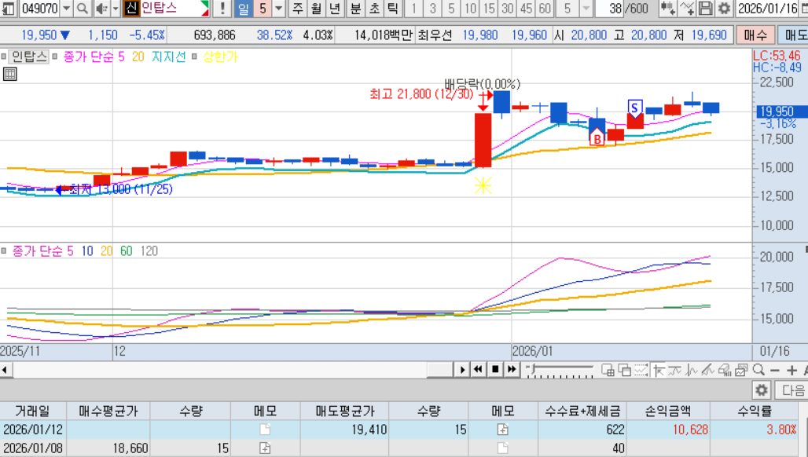The width and height of the screenshot is (808, 457).
Task: Choose the 15 interval preset button
Action: point(489,8)
